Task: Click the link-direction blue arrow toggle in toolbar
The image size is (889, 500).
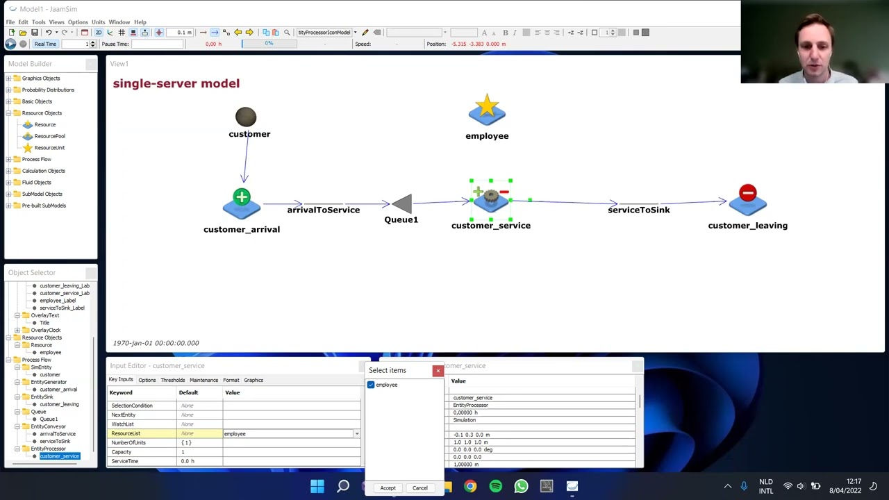Action: click(215, 32)
